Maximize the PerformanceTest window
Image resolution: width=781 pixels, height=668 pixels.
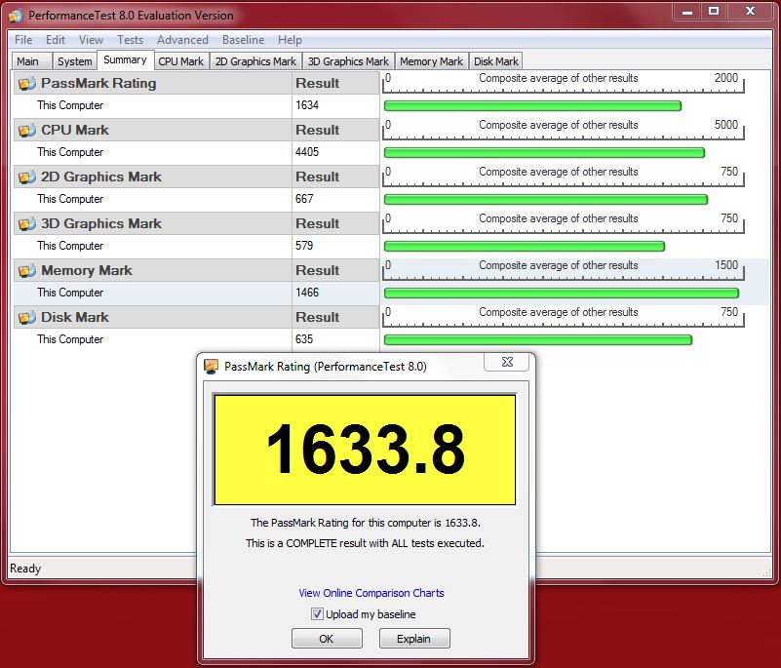click(714, 12)
